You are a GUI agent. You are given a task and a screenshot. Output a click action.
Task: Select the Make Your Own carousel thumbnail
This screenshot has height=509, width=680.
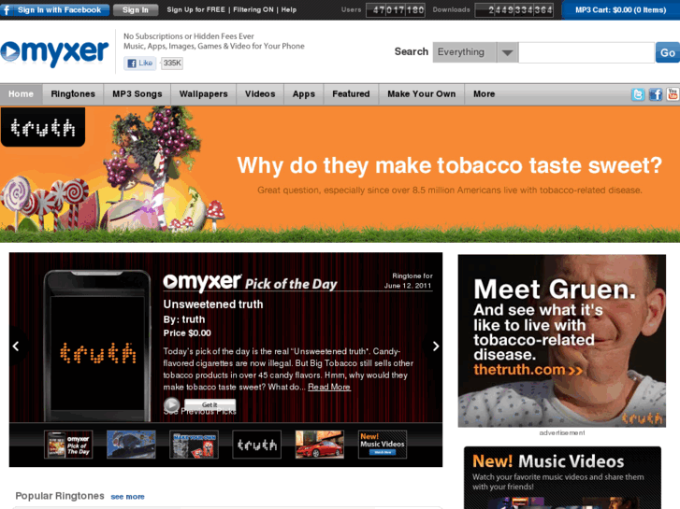(194, 445)
